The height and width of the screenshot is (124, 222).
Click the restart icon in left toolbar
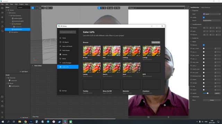[x=2, y=26]
